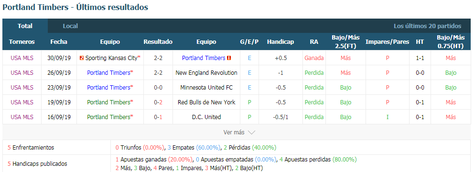475x172 pixels.
Task: Open the Sporting Kansas City team link
Action: tap(111, 58)
